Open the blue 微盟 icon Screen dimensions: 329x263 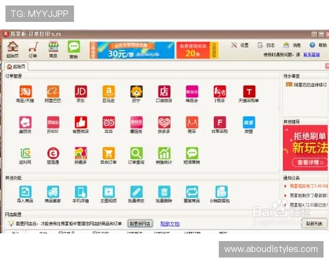(x=249, y=122)
